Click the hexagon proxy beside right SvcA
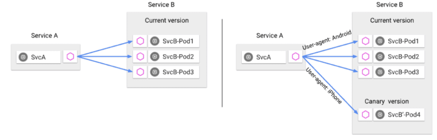 [295, 57]
